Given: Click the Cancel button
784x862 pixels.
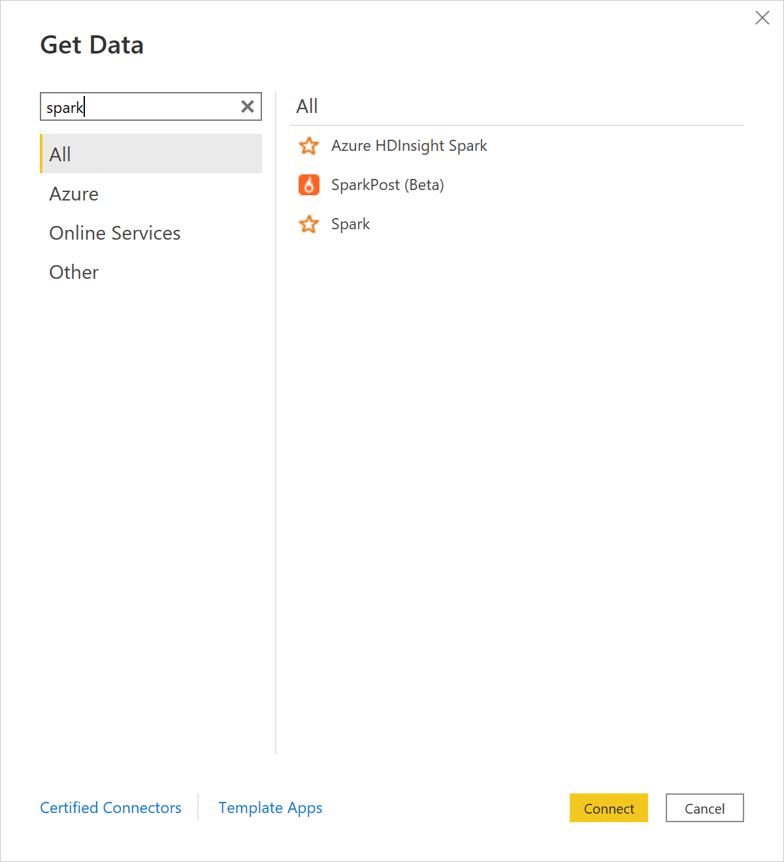Looking at the screenshot, I should click(705, 808).
